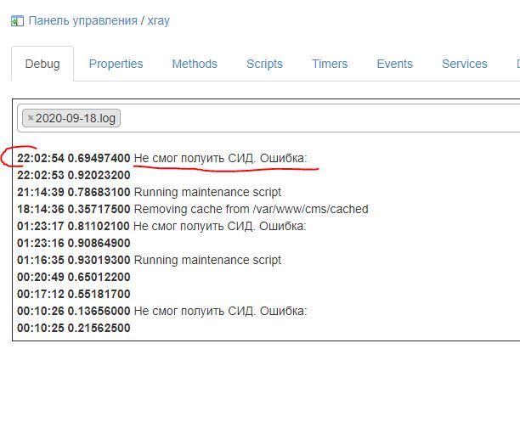The height and width of the screenshot is (439, 520).
Task: Open the Scripts tab
Action: point(264,64)
